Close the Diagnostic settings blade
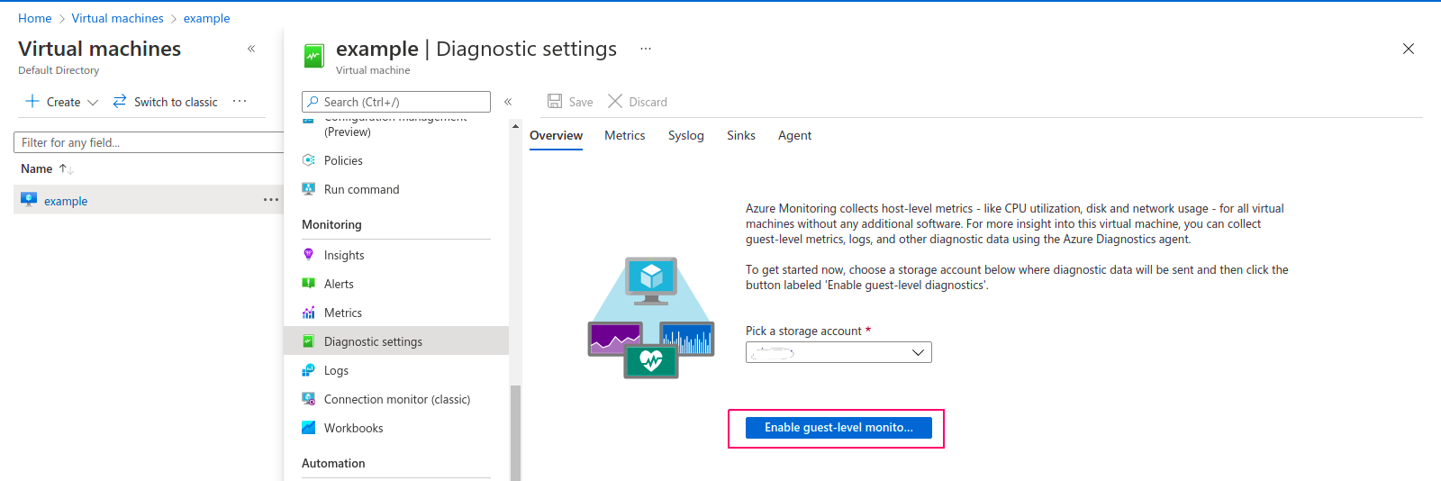This screenshot has width=1441, height=481. pyautogui.click(x=1409, y=49)
